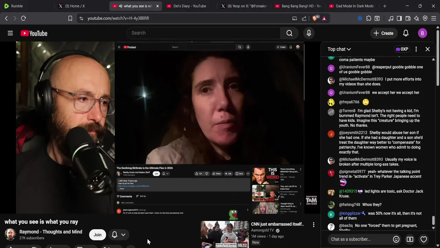
Task: Click the search magnifier button
Action: 289,33
